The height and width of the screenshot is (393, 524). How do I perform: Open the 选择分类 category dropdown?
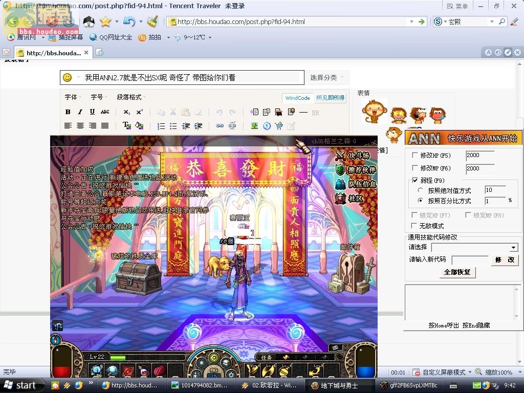pyautogui.click(x=326, y=78)
